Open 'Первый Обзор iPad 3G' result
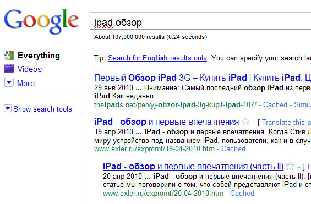Viewport: 311px width, 204px height. click(203, 78)
